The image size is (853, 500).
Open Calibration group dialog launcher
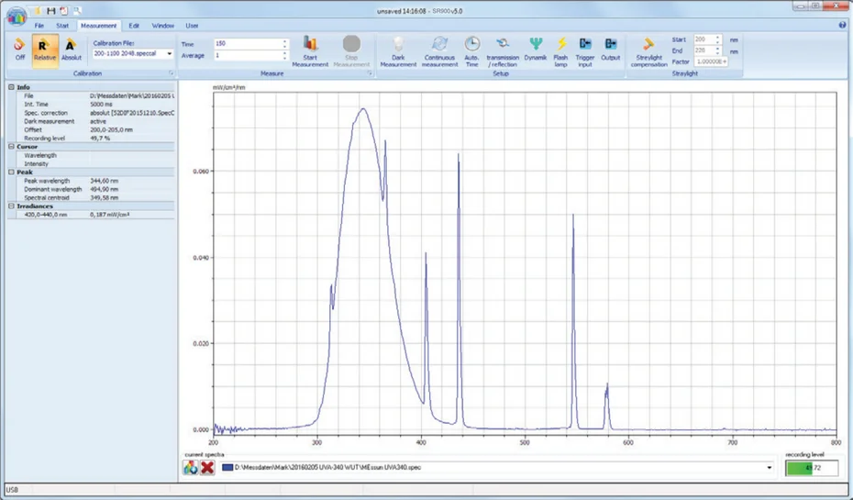171,72
